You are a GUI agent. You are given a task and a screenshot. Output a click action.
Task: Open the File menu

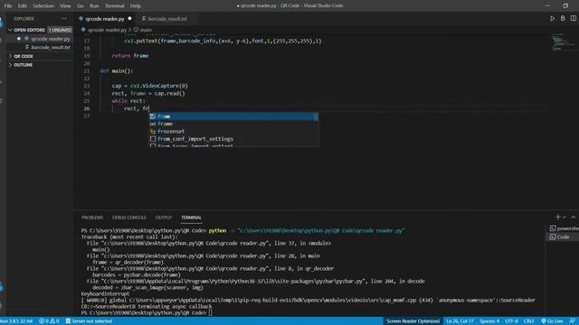click(x=8, y=5)
